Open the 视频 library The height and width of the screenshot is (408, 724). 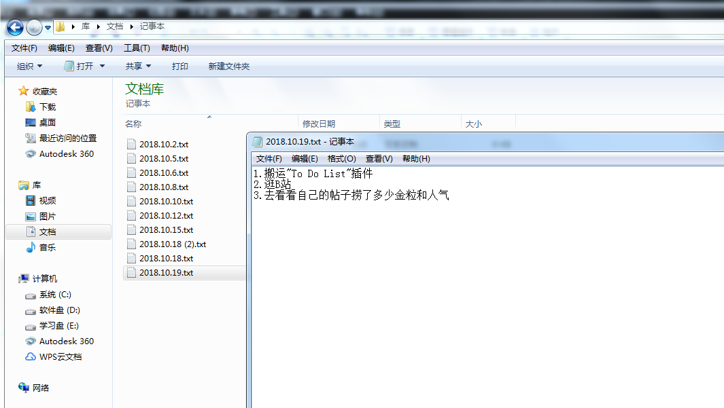tap(47, 200)
